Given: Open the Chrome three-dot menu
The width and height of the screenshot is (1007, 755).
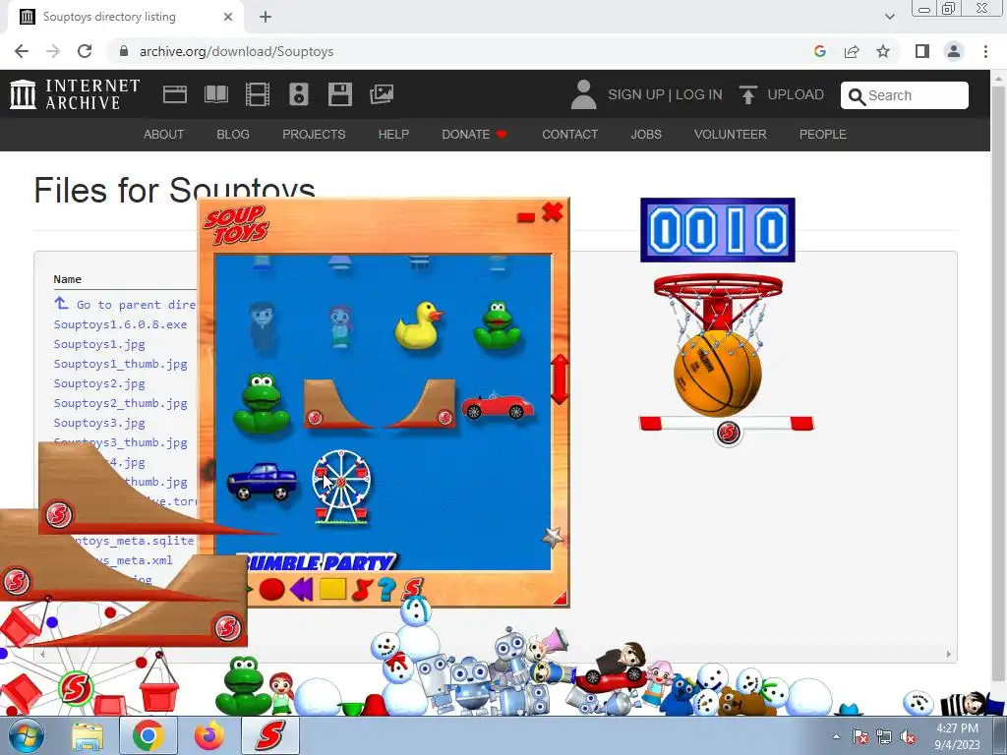Looking at the screenshot, I should point(985,51).
